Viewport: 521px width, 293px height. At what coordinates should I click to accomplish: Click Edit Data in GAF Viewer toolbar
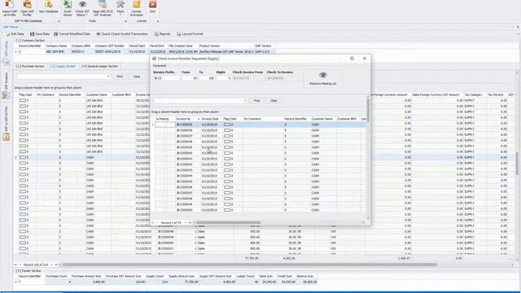point(15,34)
